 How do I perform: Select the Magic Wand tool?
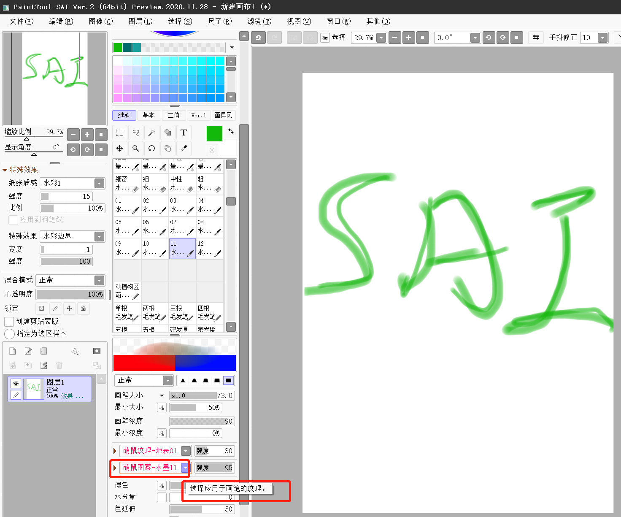[151, 133]
